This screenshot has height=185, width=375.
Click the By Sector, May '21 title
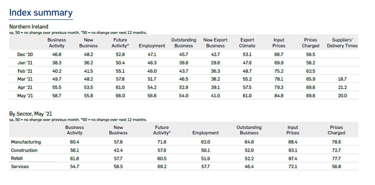30,114
